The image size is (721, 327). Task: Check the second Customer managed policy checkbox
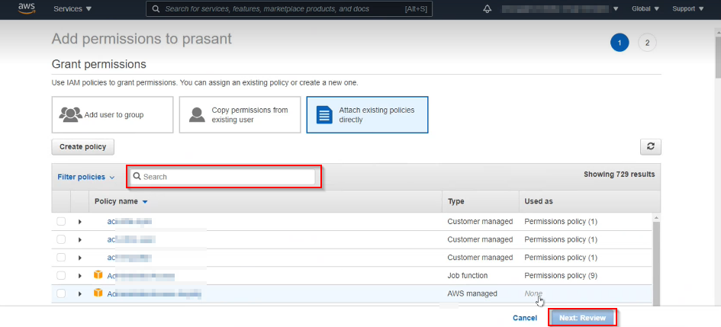click(61, 239)
